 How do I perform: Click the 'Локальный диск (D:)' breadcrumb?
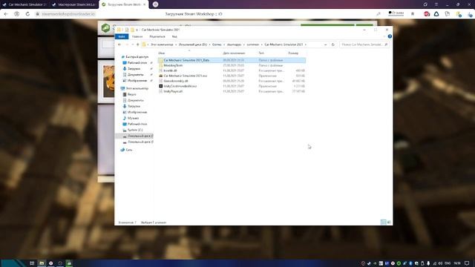[x=193, y=44]
